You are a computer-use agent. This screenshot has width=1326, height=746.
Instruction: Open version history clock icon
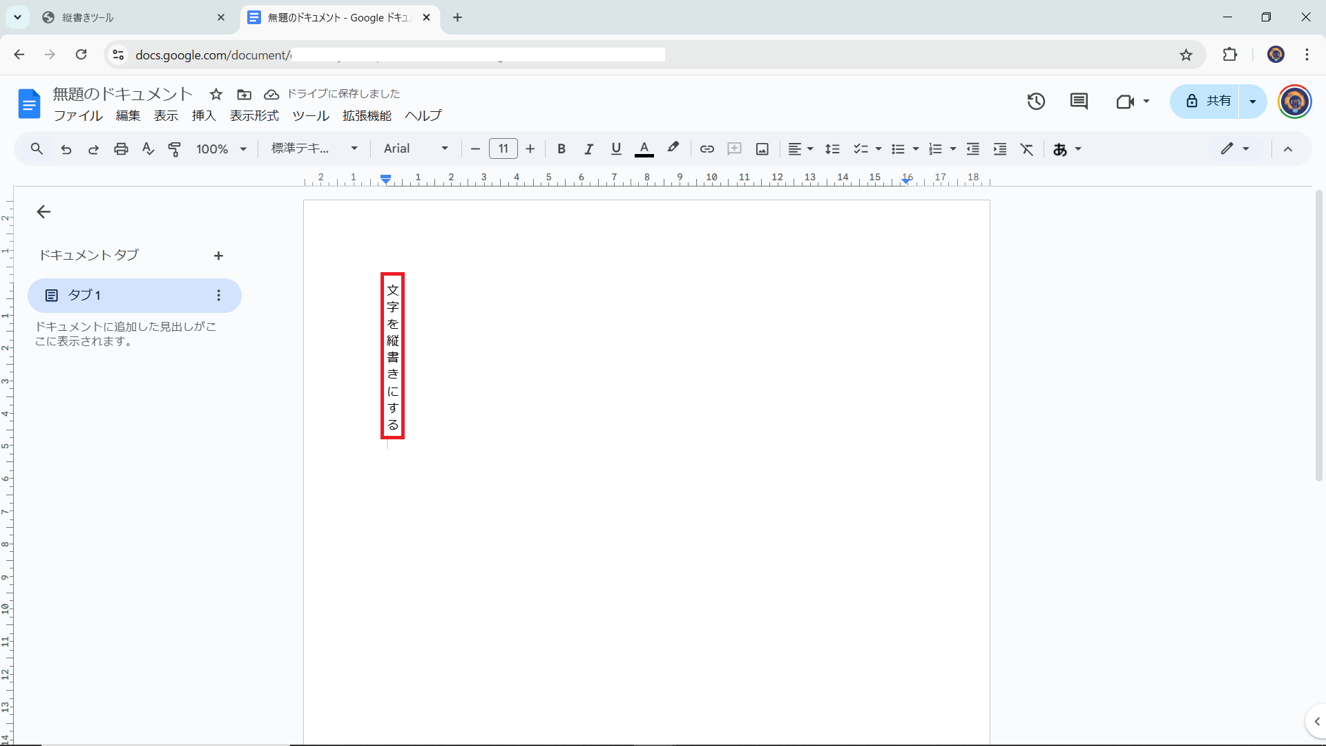[1036, 102]
